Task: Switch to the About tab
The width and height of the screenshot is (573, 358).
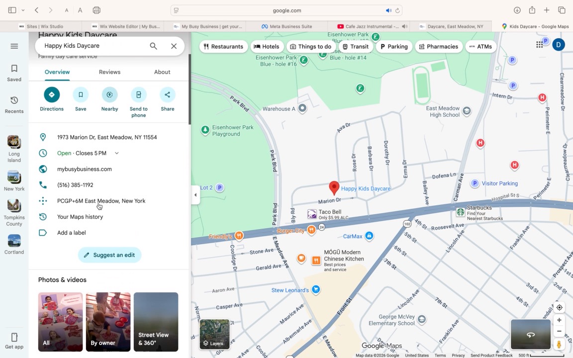Action: (x=162, y=72)
